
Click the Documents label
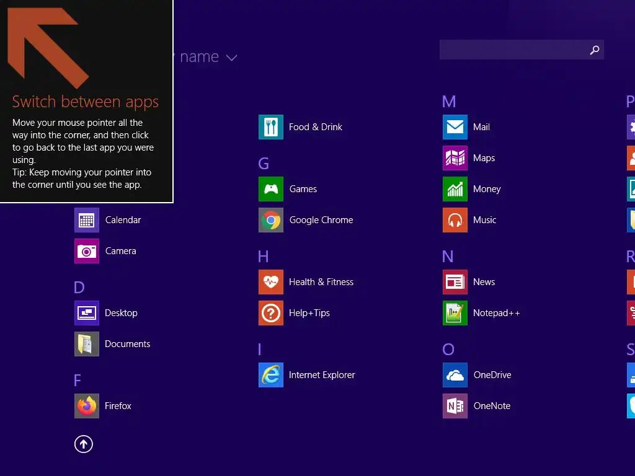tap(128, 344)
